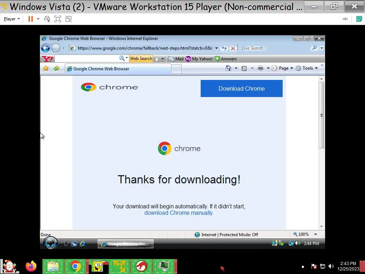Screen dimensions: 365x274
Task: Open Yahoo Mail from the toolbar
Action: pyautogui.click(x=176, y=59)
